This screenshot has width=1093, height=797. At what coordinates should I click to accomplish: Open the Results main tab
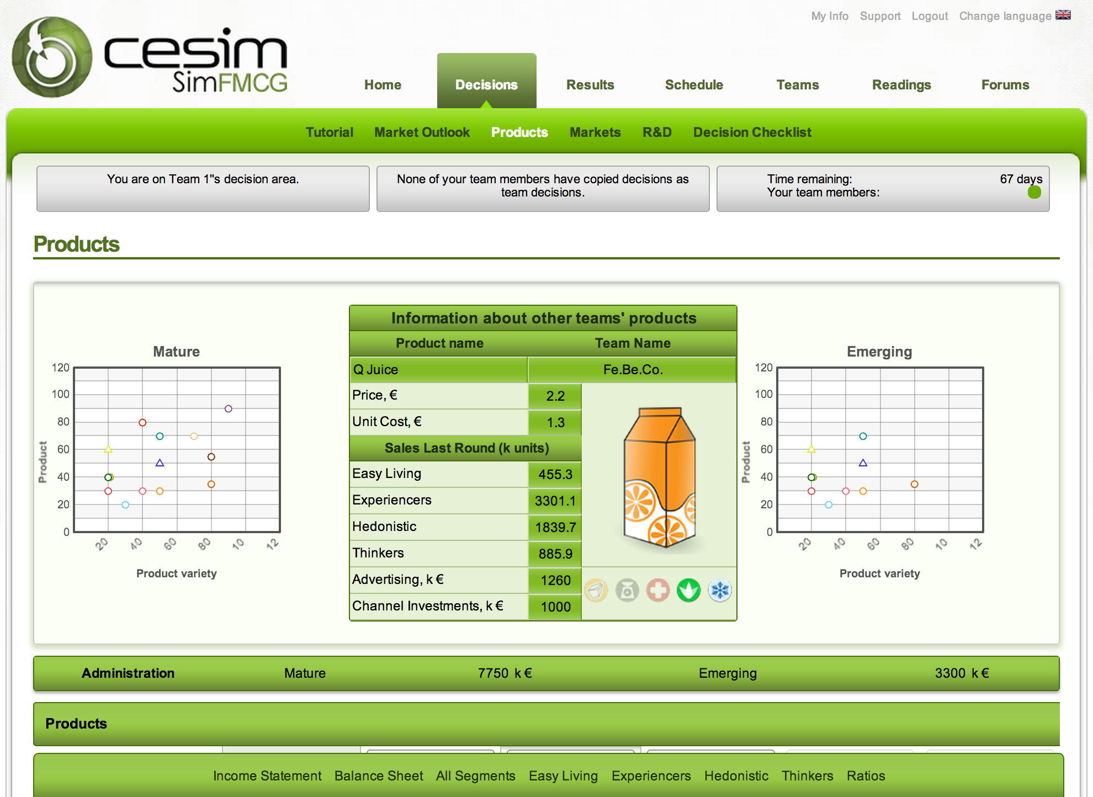(x=590, y=85)
